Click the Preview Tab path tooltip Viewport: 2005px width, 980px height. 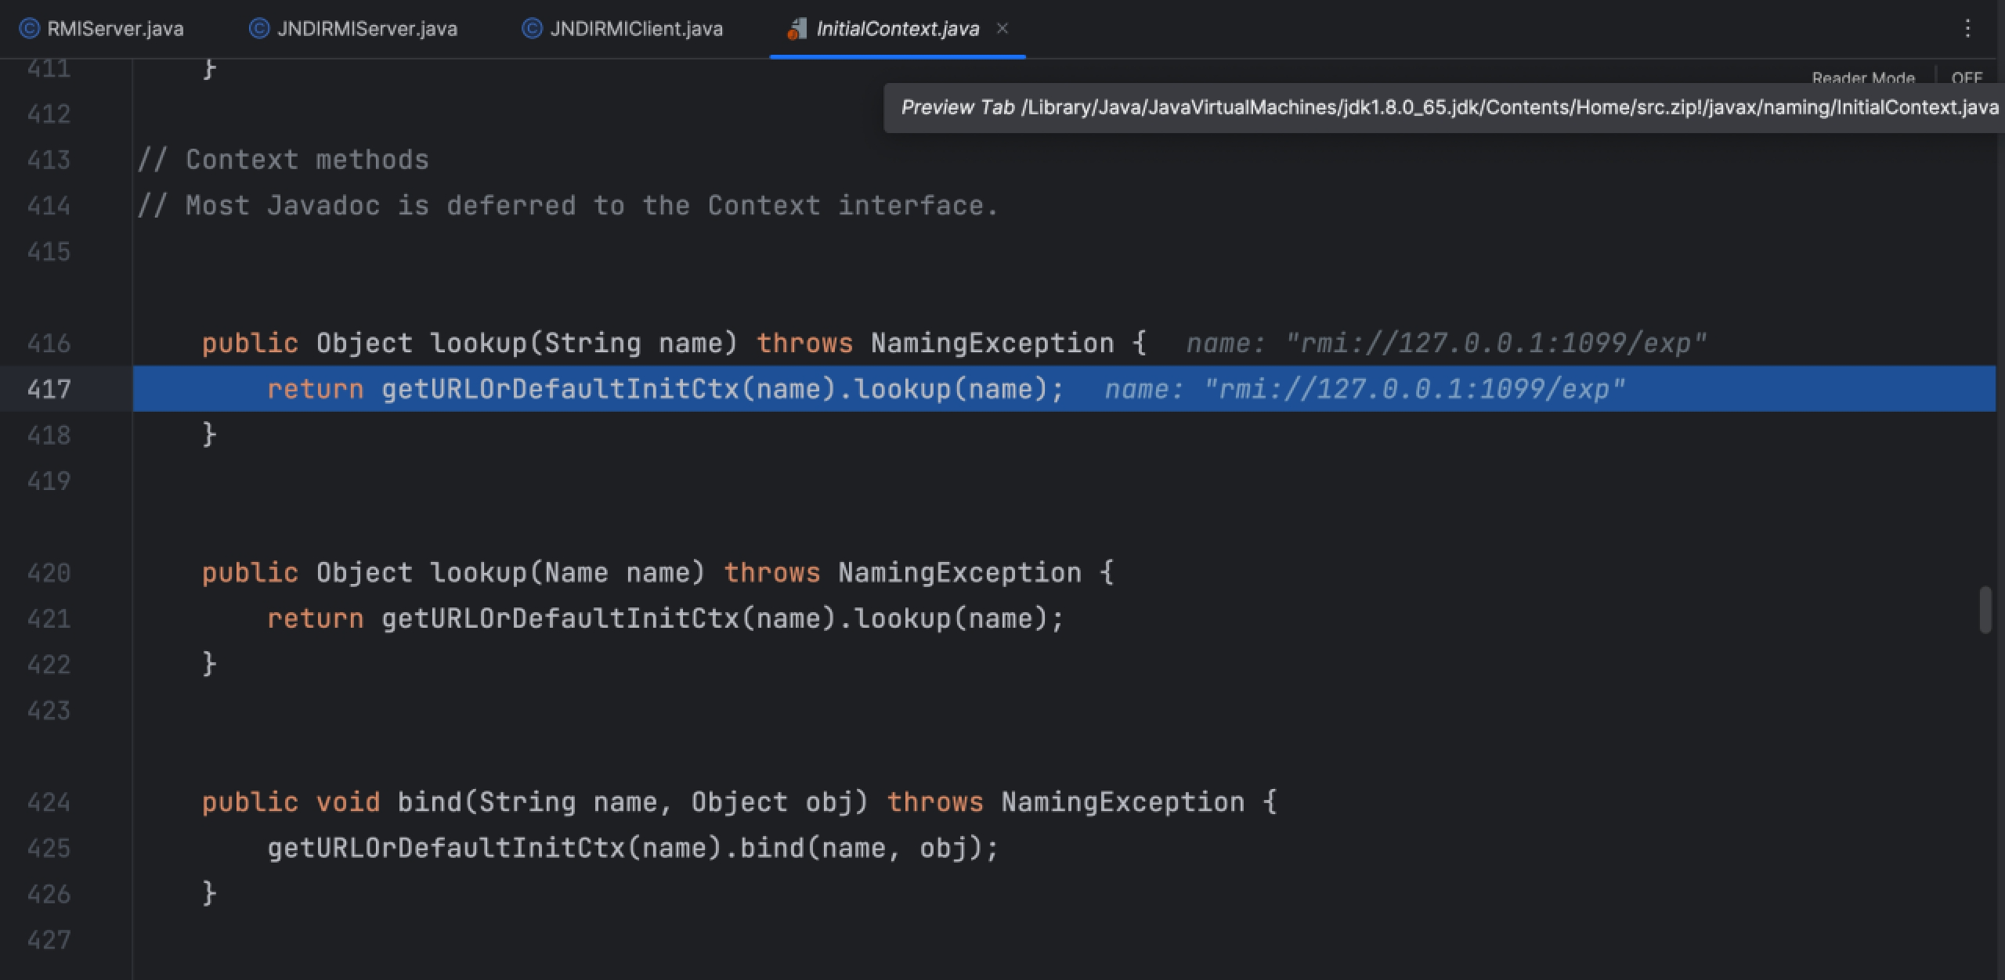tap(1443, 108)
